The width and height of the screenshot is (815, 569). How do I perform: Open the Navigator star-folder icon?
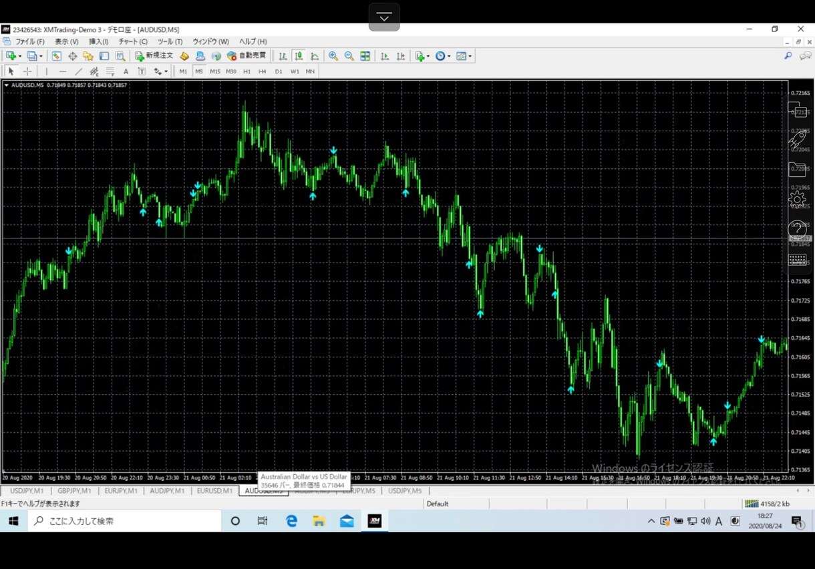tap(88, 56)
